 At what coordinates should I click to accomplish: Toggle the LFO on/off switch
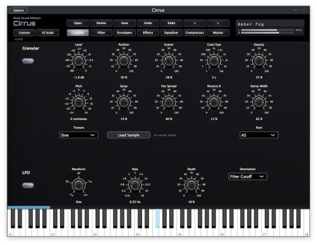[x=28, y=185]
